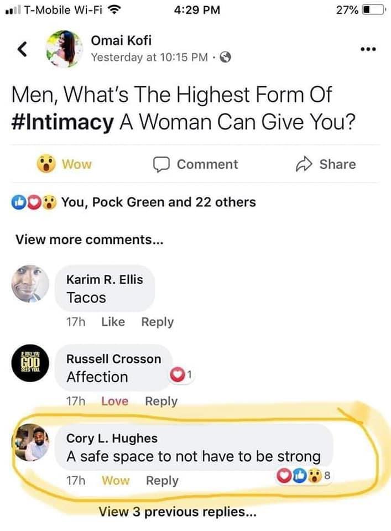Reply to Cory L. Hughes's comment
391x531 pixels.
click(162, 480)
